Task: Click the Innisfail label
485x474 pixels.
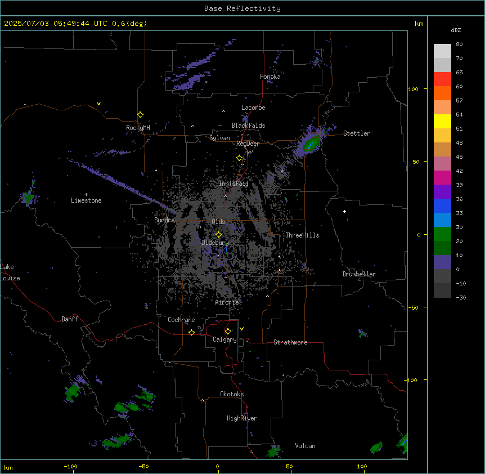Action: click(233, 184)
